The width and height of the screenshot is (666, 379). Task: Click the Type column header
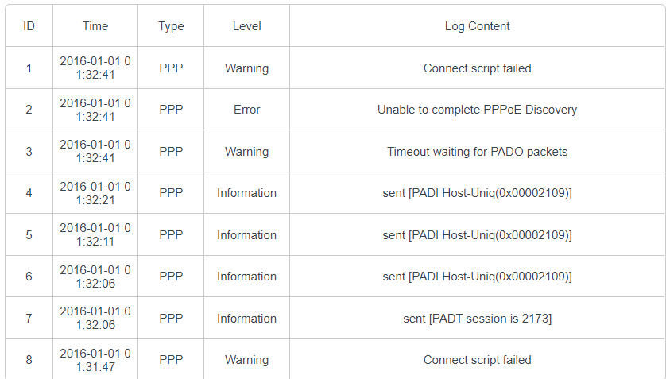(171, 26)
